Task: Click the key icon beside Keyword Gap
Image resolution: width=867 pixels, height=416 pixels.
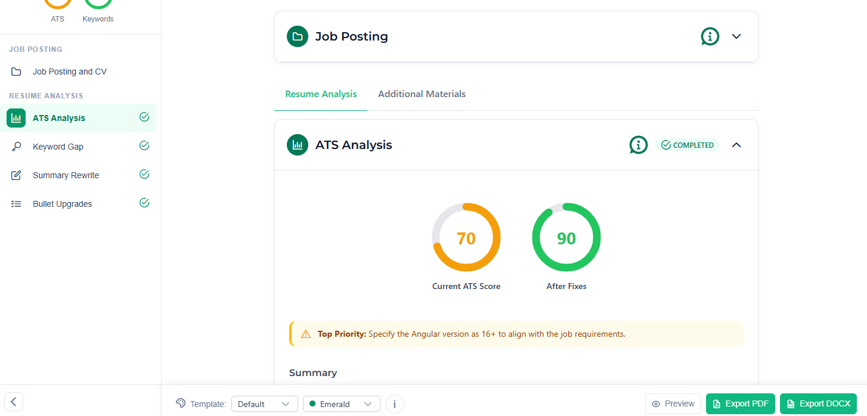Action: 16,147
